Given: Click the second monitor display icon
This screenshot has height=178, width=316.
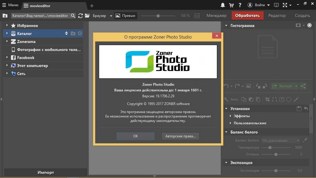Looking at the screenshot, I should [276, 5].
